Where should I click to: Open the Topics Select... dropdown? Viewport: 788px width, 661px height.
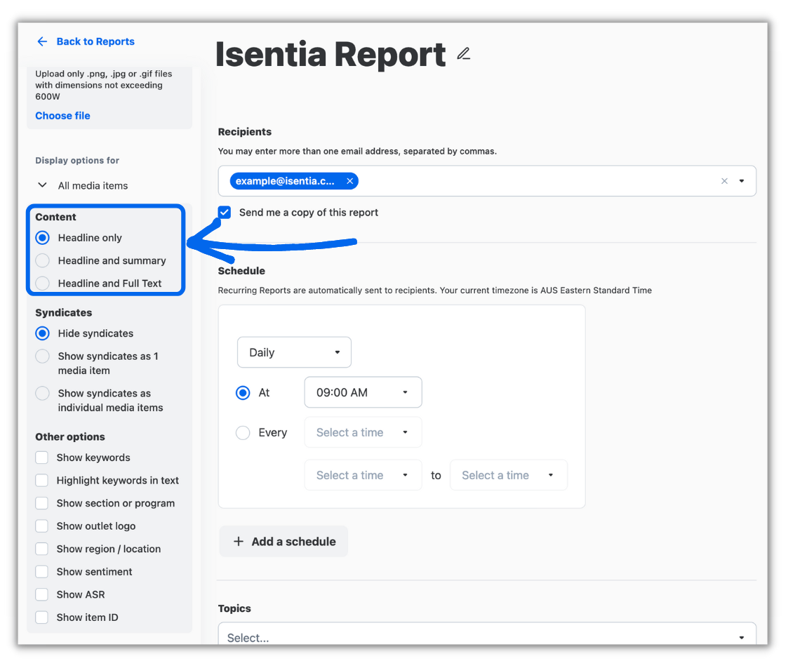486,634
